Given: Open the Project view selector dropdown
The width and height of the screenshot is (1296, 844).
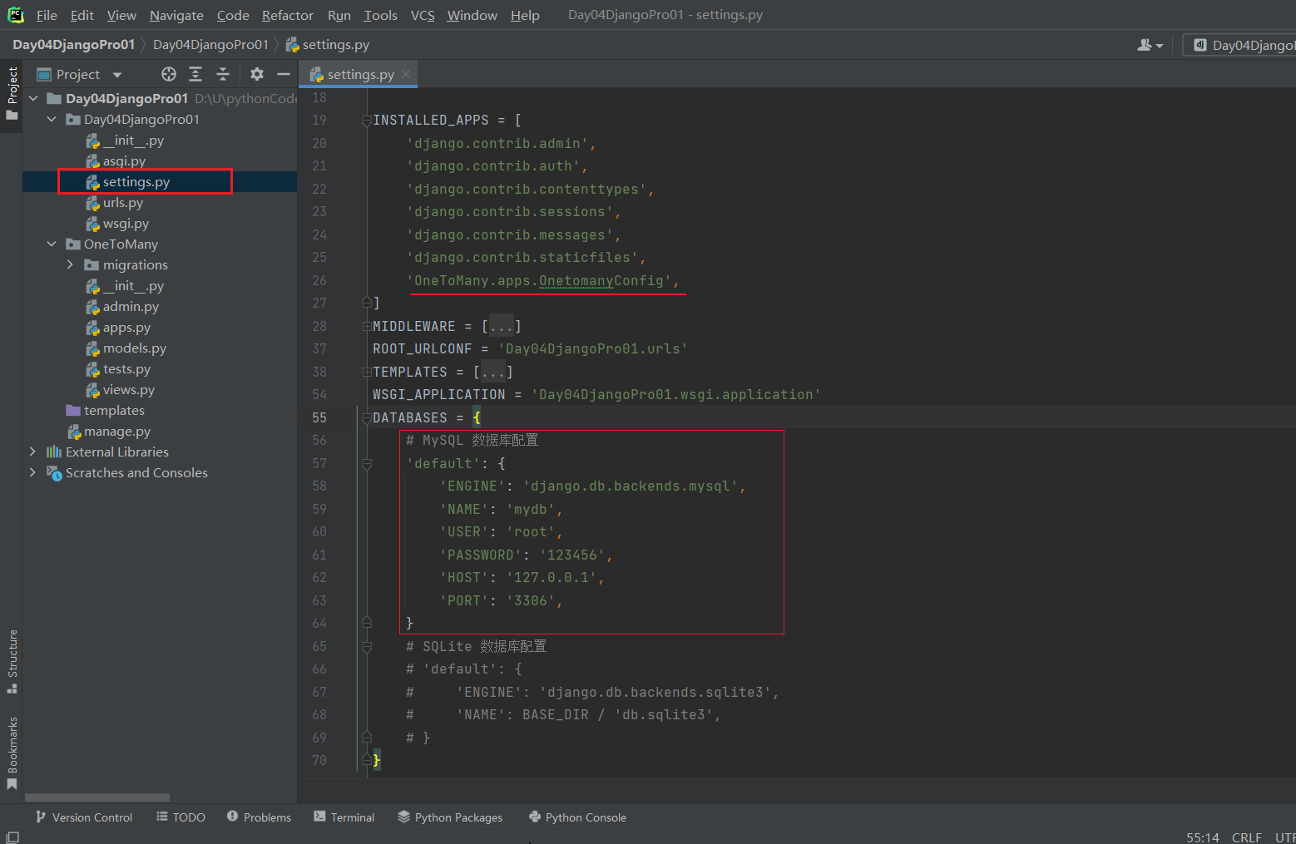Looking at the screenshot, I should pos(79,74).
